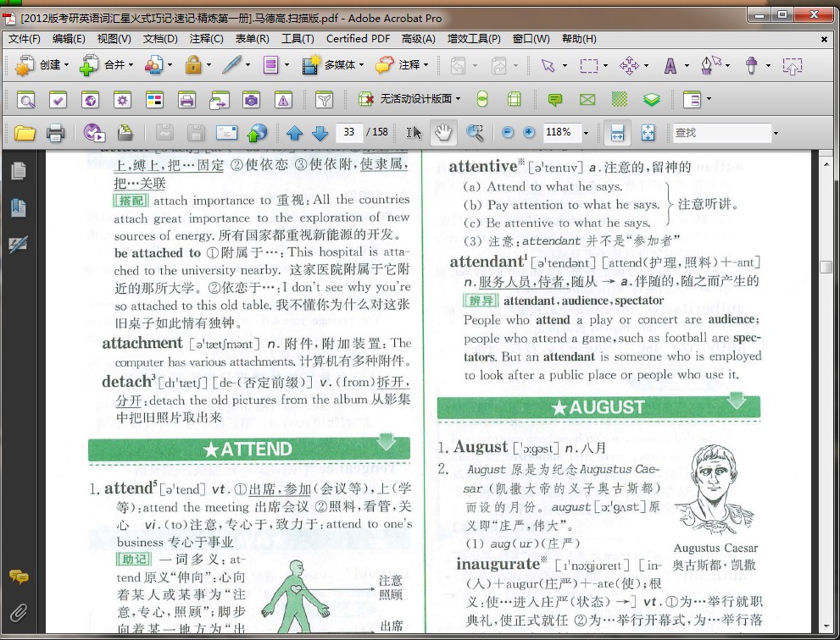Open the 帮助(H) menu
This screenshot has height=640, width=840.
tap(579, 39)
